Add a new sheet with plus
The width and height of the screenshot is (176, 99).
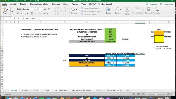coord(128,90)
